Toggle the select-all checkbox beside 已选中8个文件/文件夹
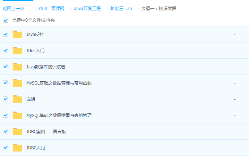The image size is (249, 158). [5, 21]
